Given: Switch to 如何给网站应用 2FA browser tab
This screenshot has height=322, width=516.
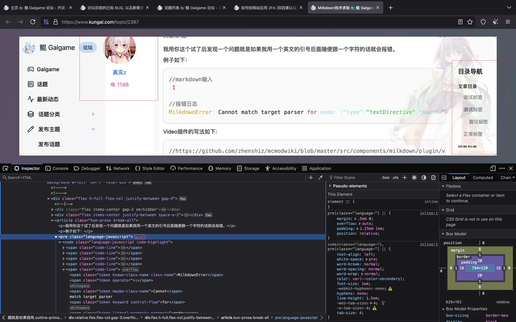Looking at the screenshot, I should click(x=268, y=8).
